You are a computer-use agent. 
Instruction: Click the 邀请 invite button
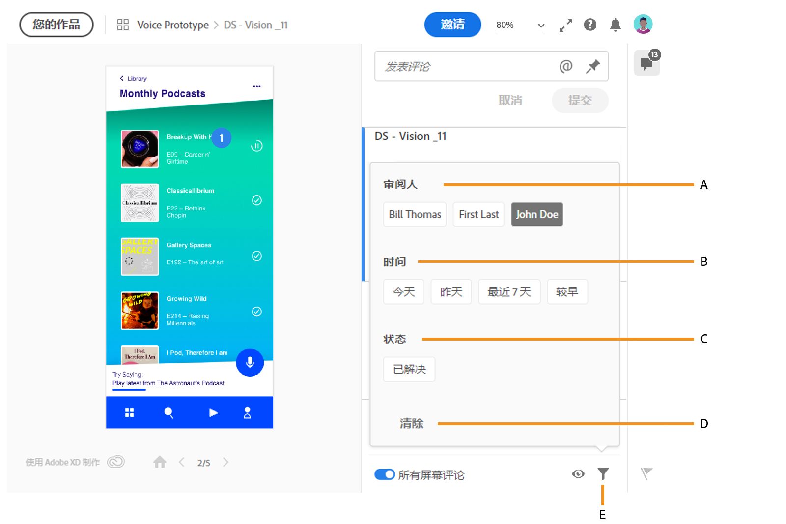point(452,24)
